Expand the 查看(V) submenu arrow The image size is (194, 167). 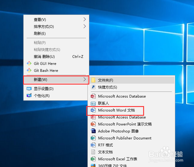(x=85, y=19)
